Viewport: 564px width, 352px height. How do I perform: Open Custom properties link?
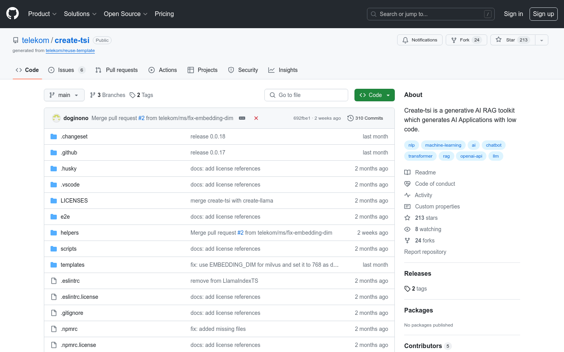click(x=432, y=207)
